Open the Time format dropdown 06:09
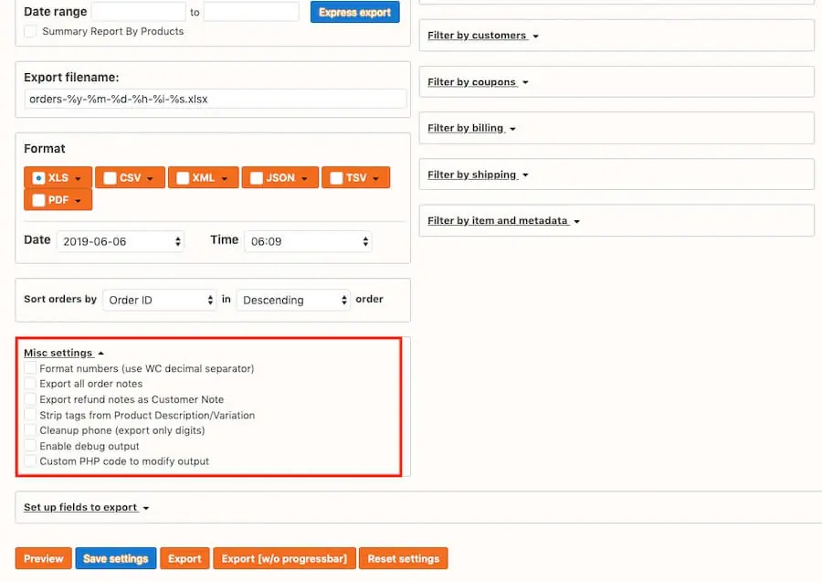 [309, 242]
